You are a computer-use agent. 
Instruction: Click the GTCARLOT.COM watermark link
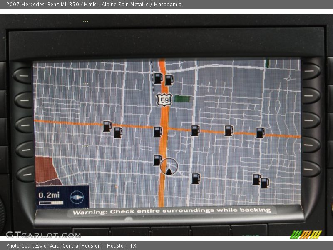(43, 235)
